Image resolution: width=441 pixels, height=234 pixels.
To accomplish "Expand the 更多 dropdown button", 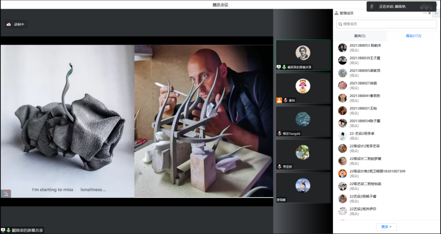I will (x=386, y=227).
